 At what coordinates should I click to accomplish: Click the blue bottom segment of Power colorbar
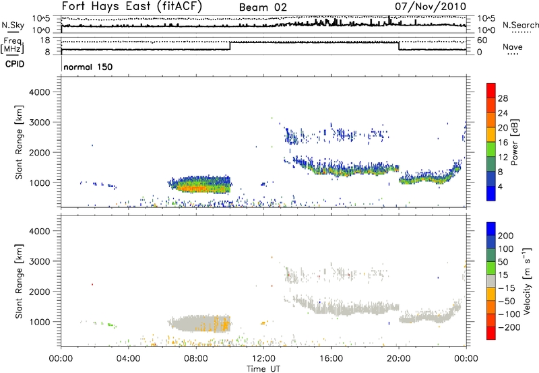coord(491,193)
